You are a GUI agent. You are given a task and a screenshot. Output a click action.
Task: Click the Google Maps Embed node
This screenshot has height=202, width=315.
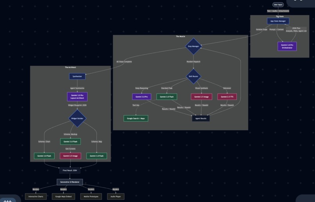[x=63, y=197]
